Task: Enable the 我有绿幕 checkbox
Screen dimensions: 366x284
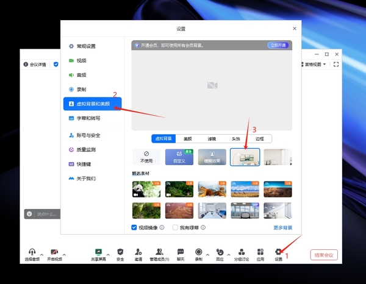Action: click(x=176, y=227)
